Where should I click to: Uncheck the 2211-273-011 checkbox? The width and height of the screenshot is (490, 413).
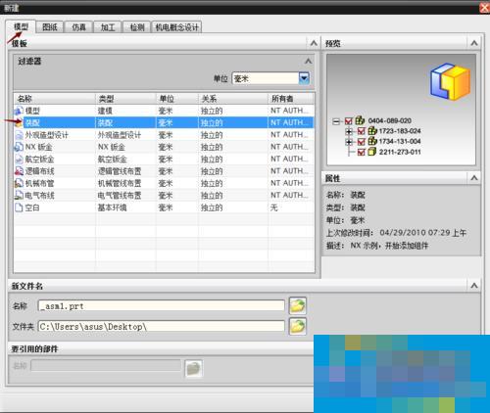tap(361, 153)
